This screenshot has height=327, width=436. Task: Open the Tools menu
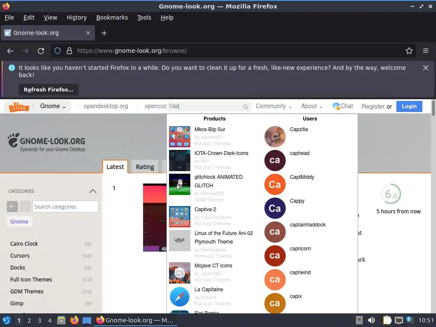[144, 17]
